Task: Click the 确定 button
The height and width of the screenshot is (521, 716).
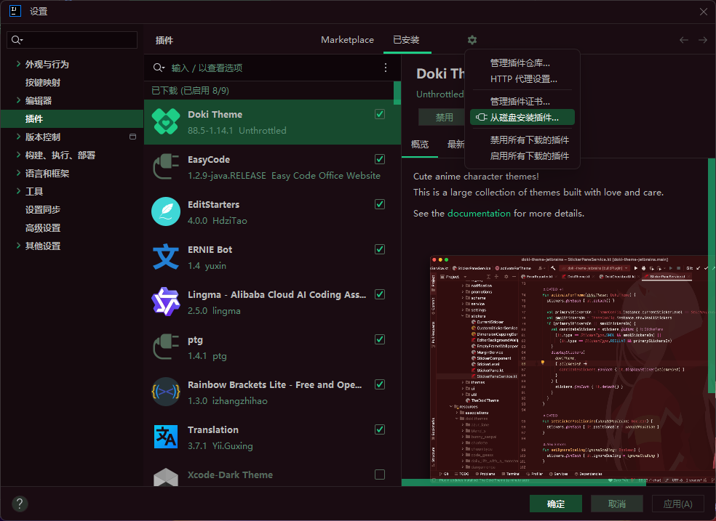Action: tap(556, 504)
